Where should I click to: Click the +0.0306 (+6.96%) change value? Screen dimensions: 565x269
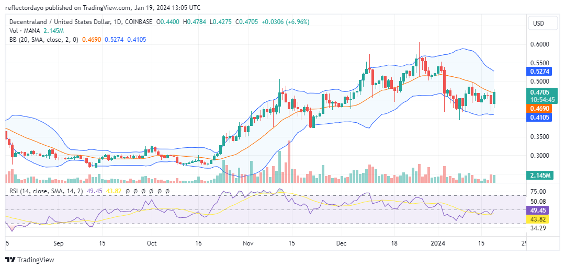[286, 22]
